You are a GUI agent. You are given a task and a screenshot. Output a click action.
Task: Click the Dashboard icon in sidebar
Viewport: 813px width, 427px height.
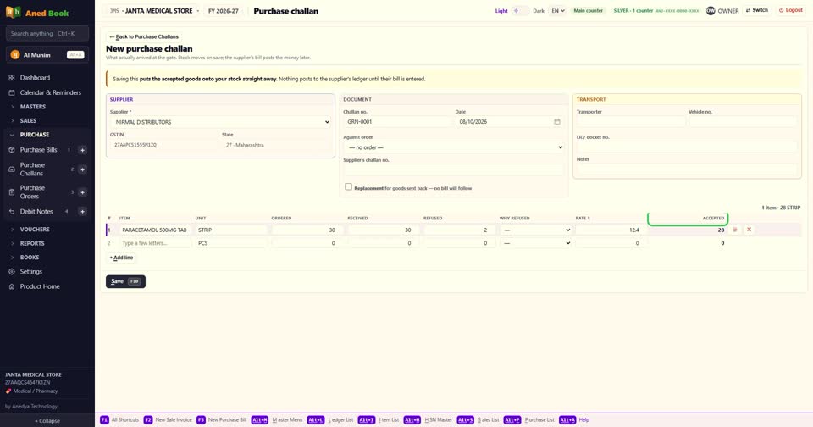pyautogui.click(x=11, y=78)
